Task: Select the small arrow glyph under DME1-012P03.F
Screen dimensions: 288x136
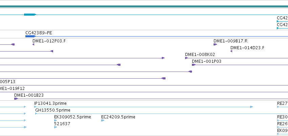Action: [x=33, y=44]
